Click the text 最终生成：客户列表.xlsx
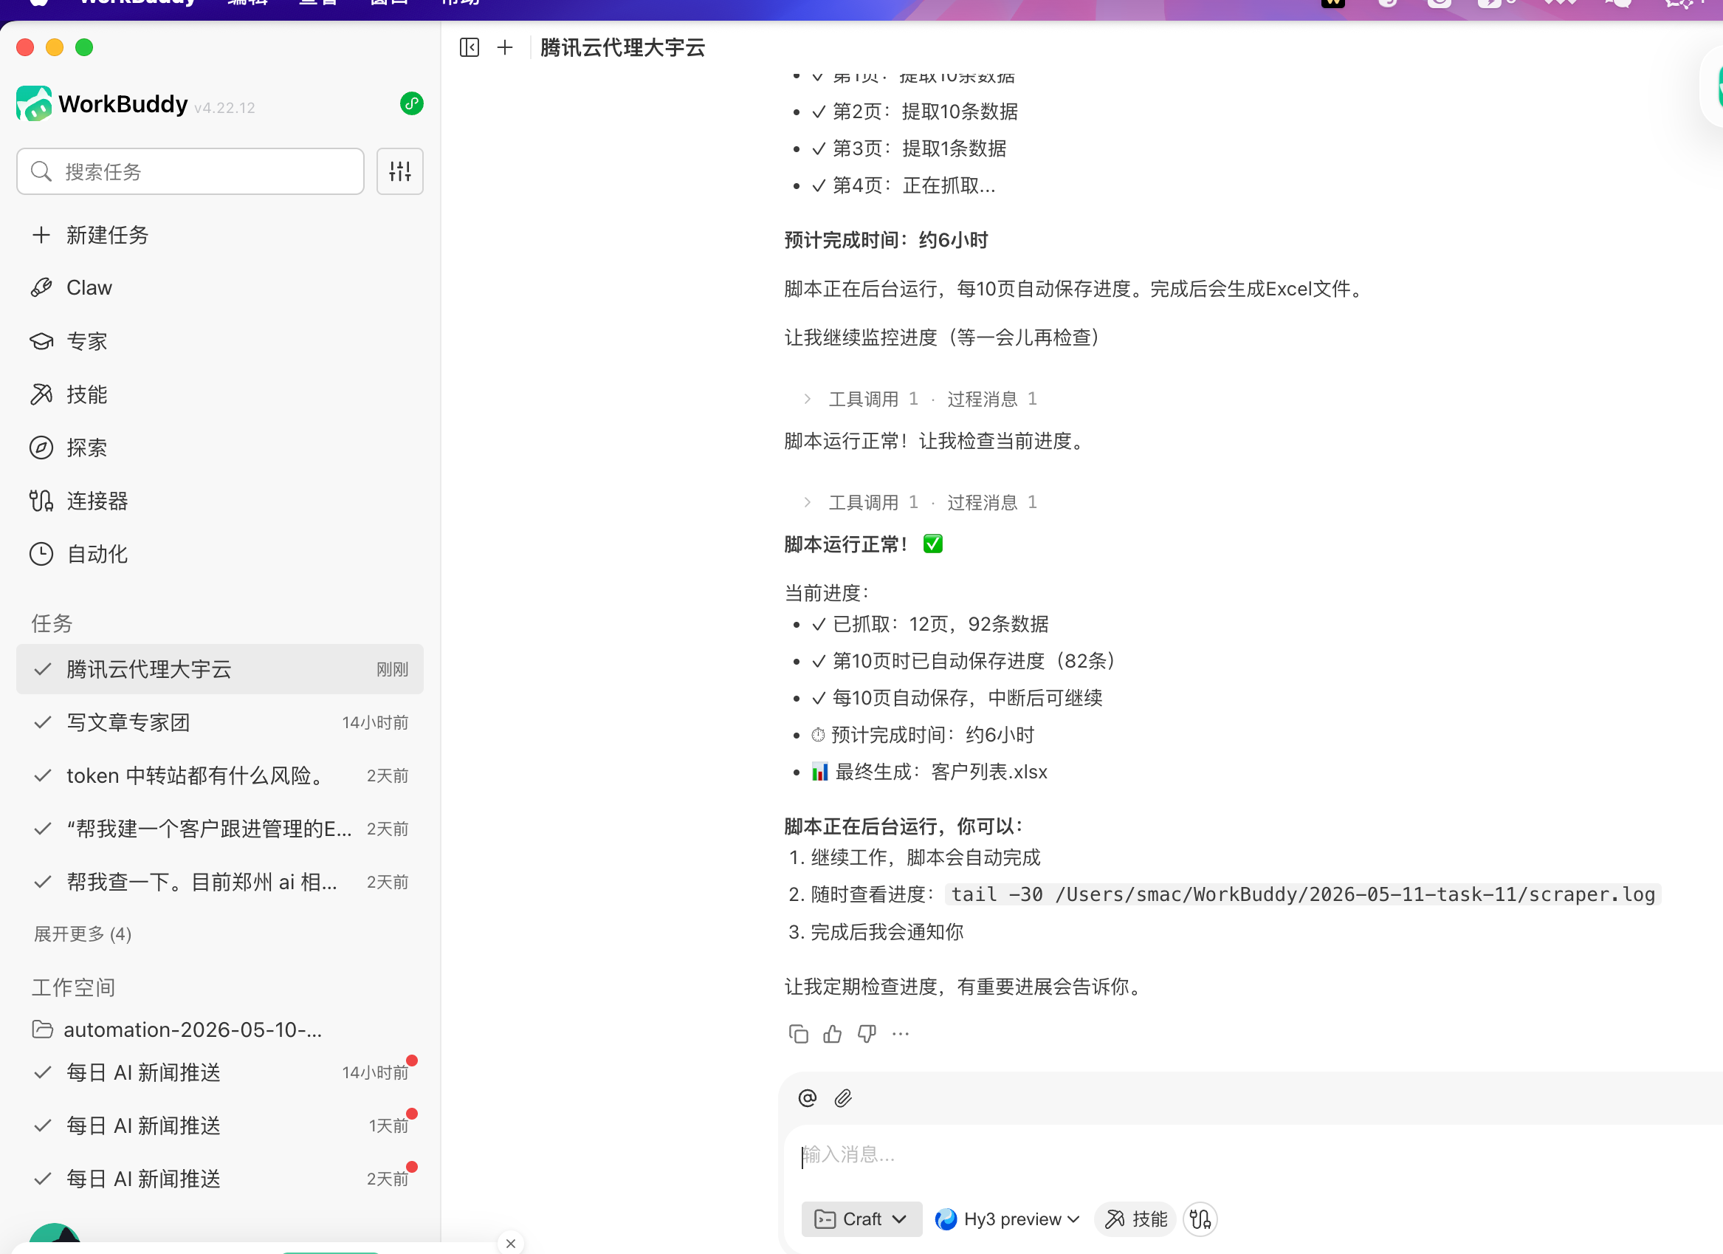The width and height of the screenshot is (1723, 1254). 940,772
